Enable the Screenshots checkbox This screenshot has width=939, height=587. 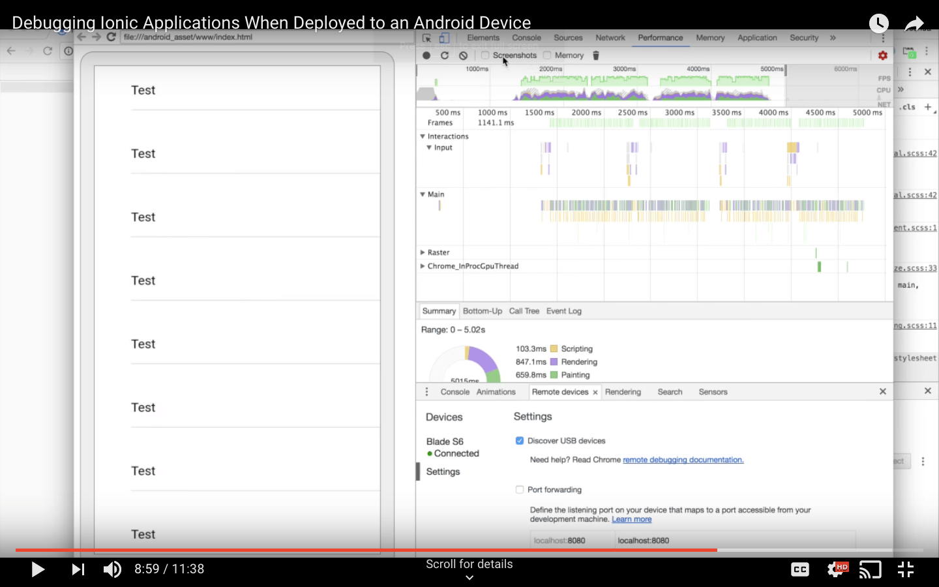[485, 55]
